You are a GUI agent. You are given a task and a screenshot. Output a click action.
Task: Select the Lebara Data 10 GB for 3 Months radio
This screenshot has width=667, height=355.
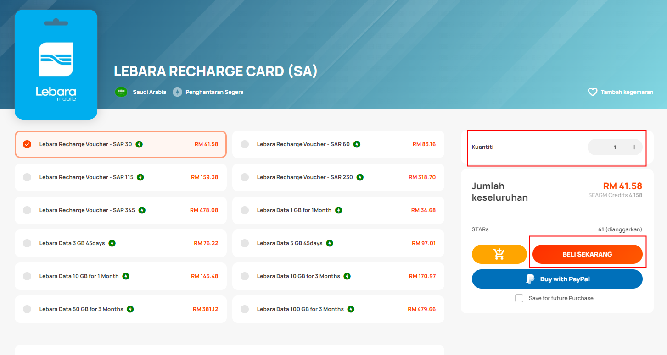[x=245, y=276]
